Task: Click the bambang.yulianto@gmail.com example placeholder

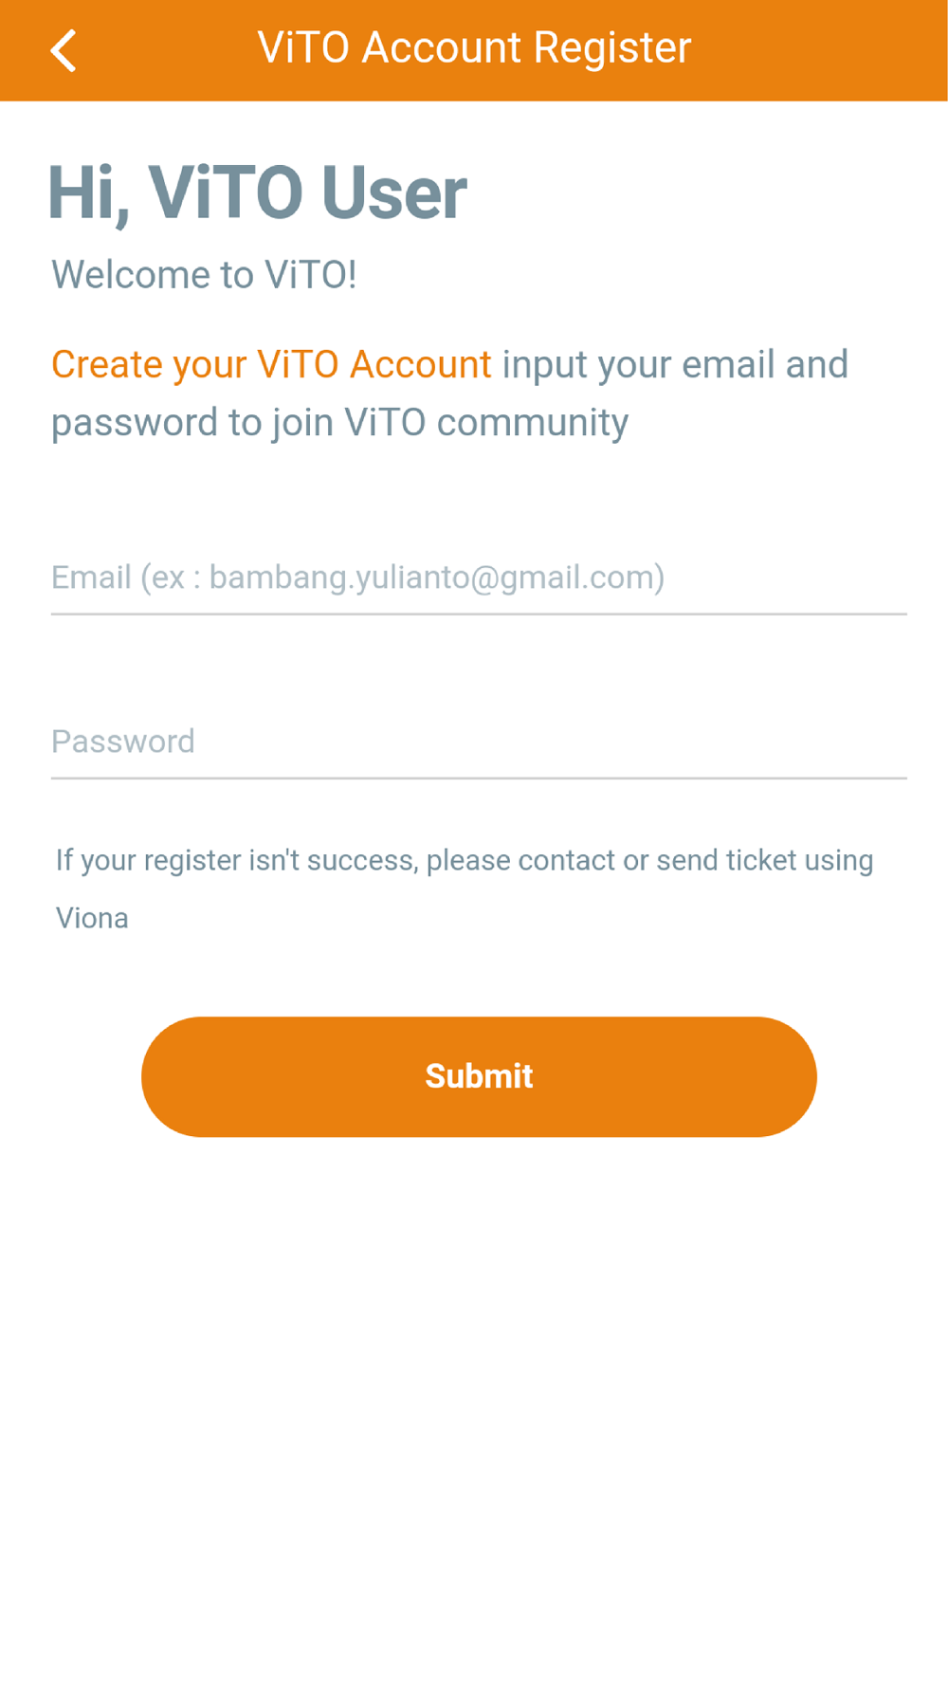Action: [436, 577]
